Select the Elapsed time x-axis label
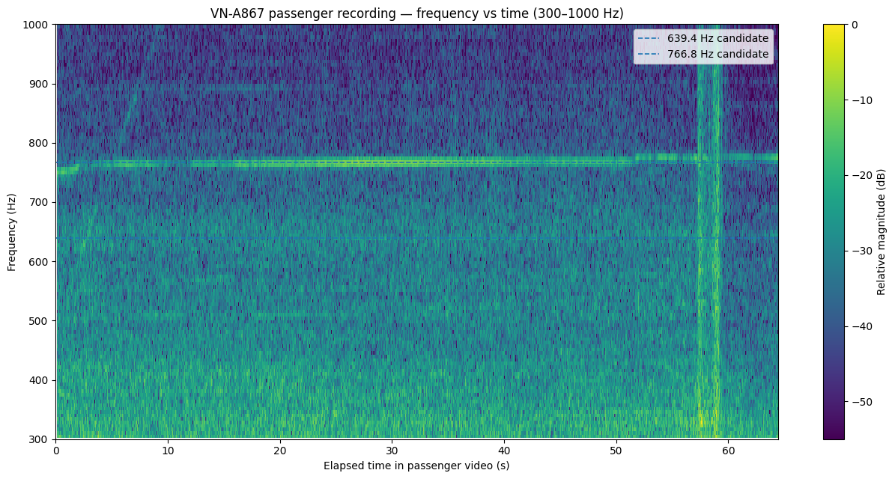Image resolution: width=895 pixels, height=479 pixels. [416, 466]
